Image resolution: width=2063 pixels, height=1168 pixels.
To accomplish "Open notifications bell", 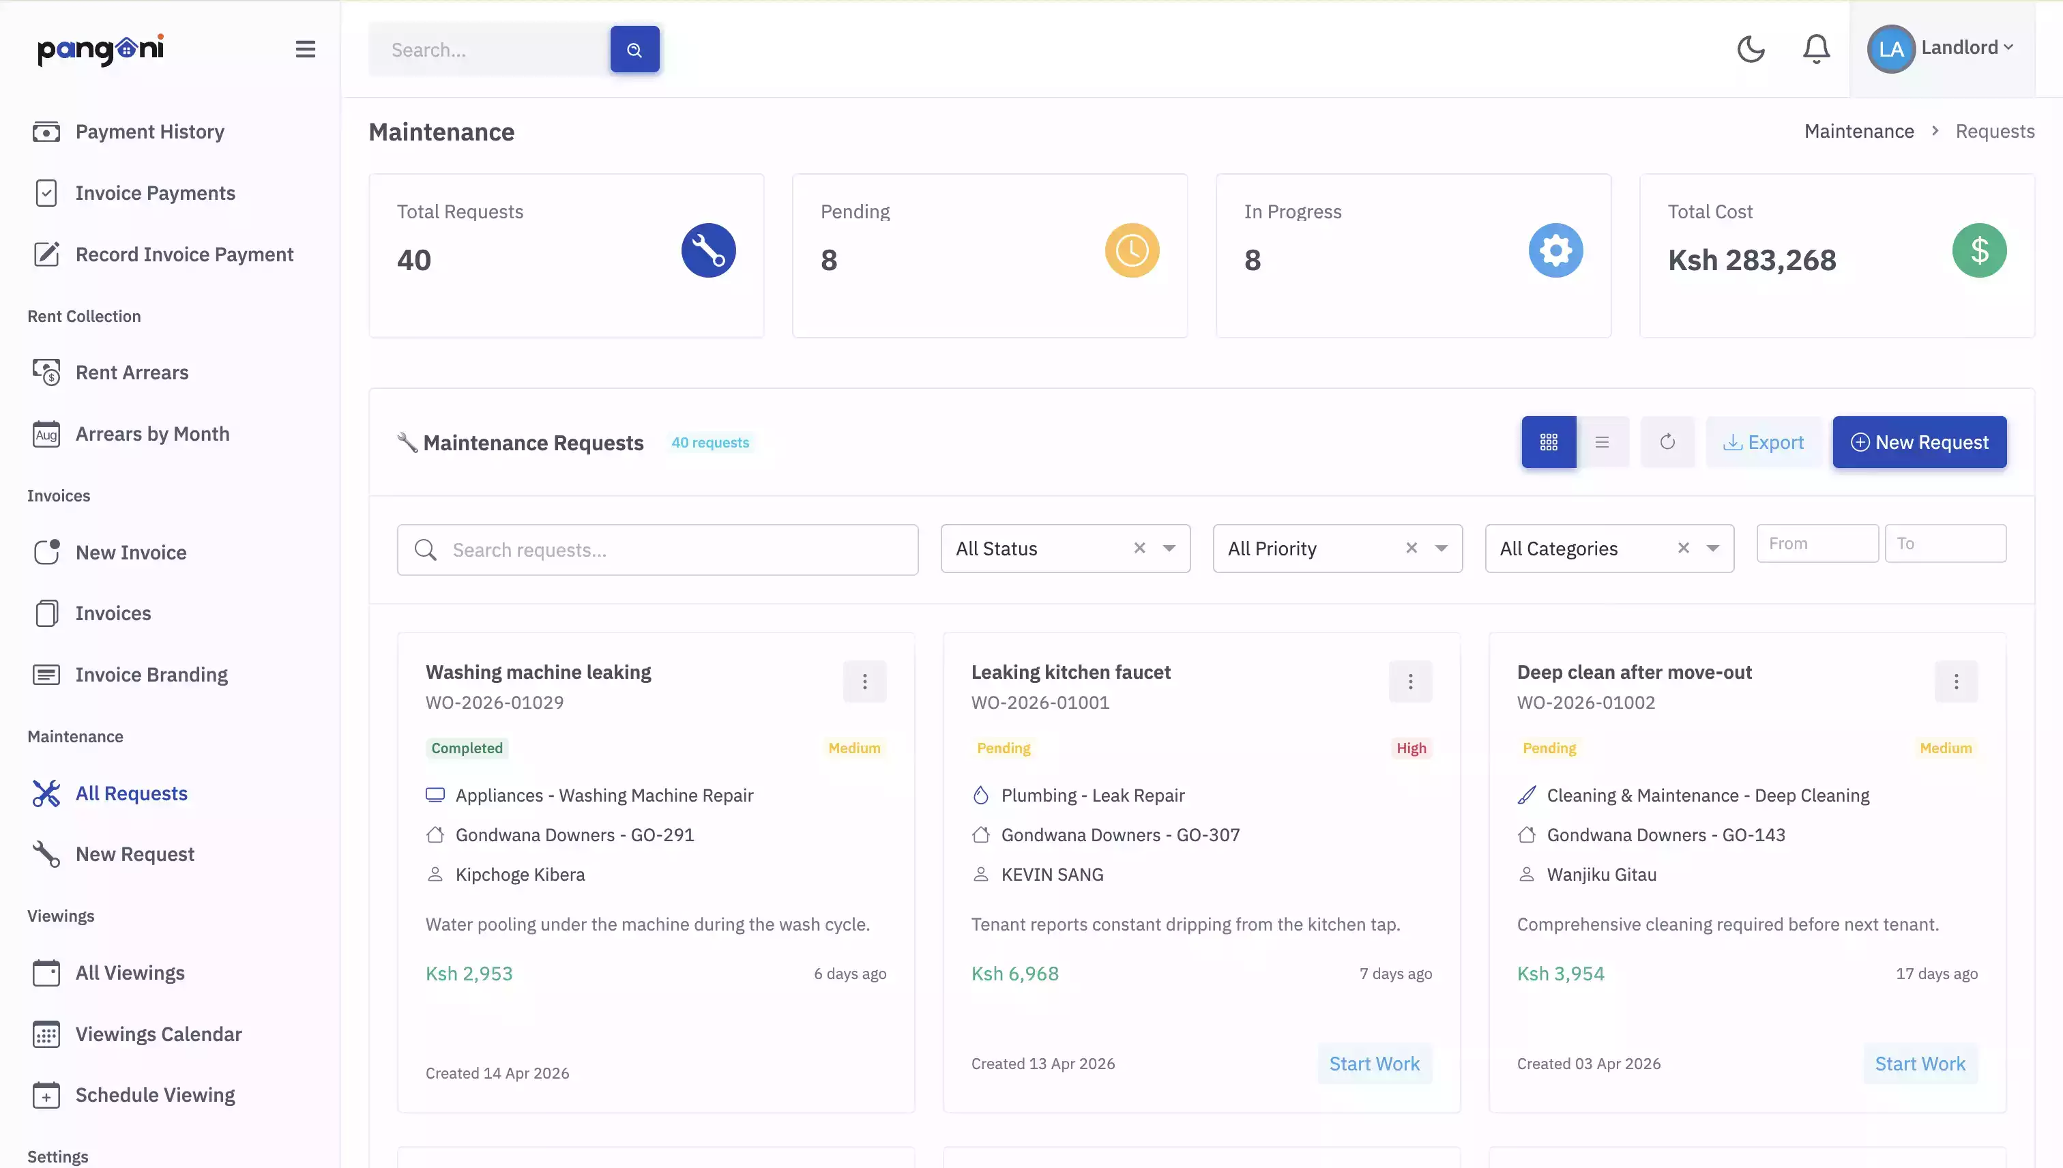I will 1816,49.
